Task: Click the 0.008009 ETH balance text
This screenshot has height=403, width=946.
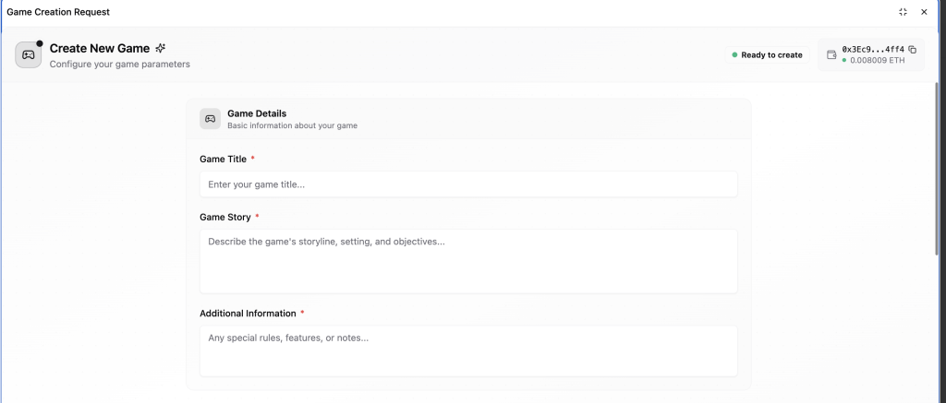Action: [x=877, y=61]
